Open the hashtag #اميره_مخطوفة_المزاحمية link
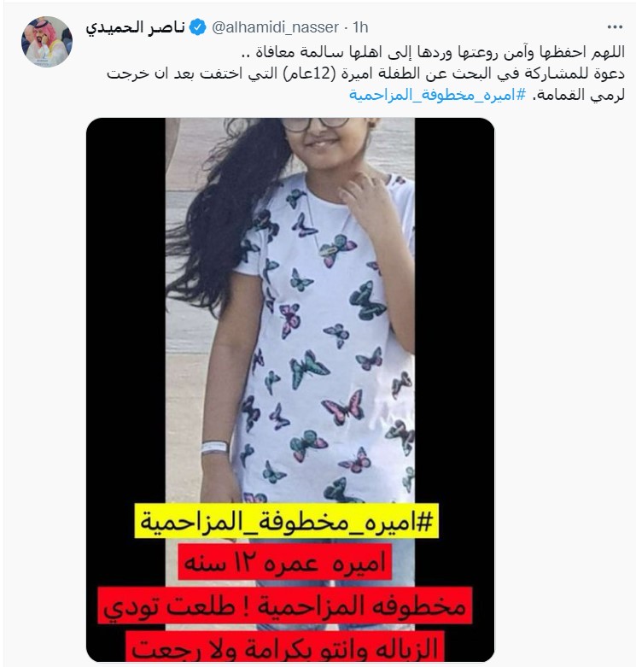636x667 pixels. point(437,95)
